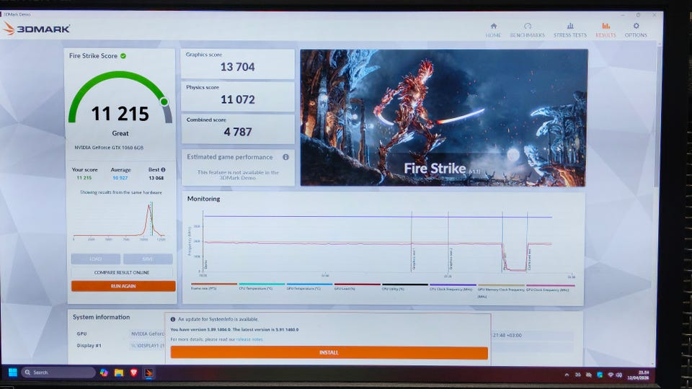692x389 pixels.
Task: Select the Results tab
Action: pyautogui.click(x=605, y=30)
